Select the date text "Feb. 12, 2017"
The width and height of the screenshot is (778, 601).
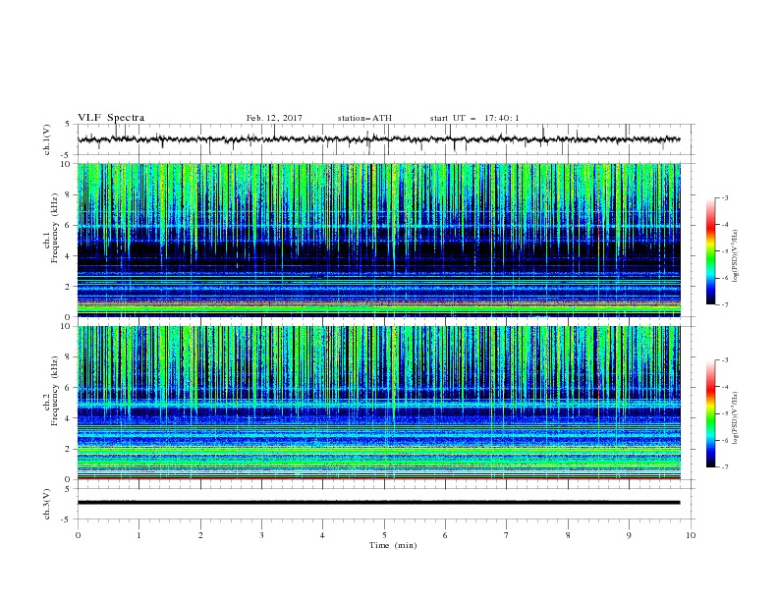274,118
